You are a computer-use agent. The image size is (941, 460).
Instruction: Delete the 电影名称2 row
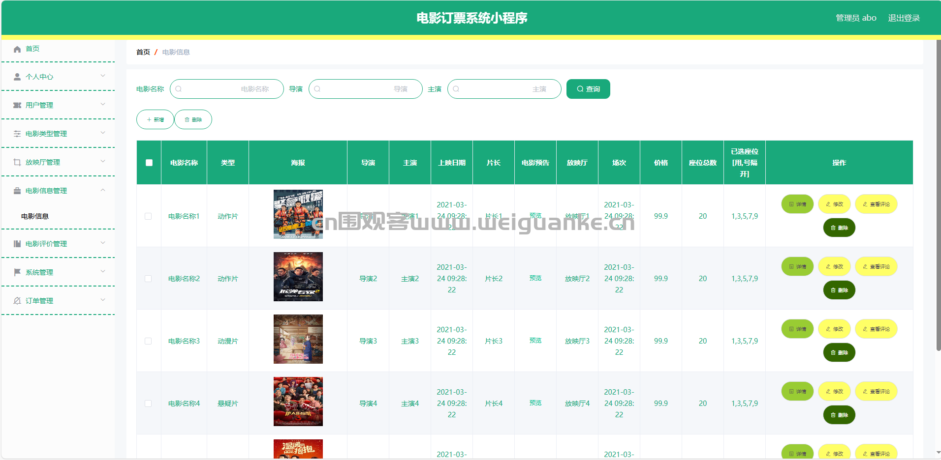point(839,290)
